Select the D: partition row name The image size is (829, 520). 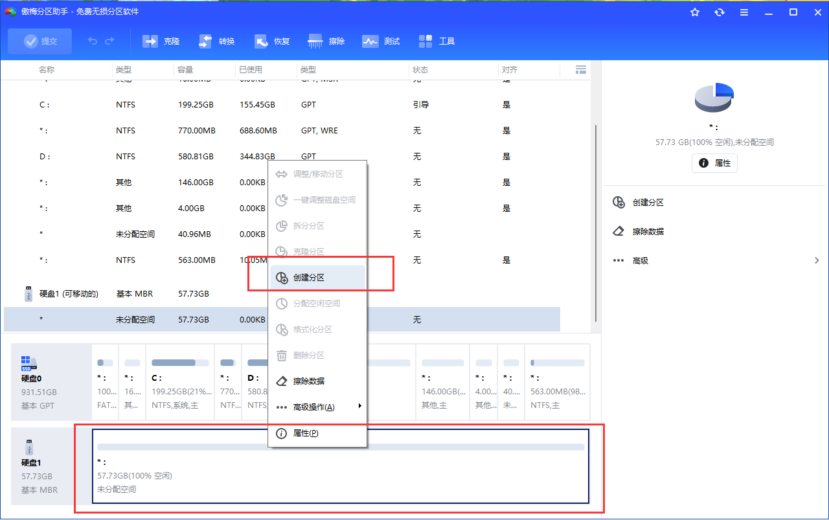(x=45, y=157)
